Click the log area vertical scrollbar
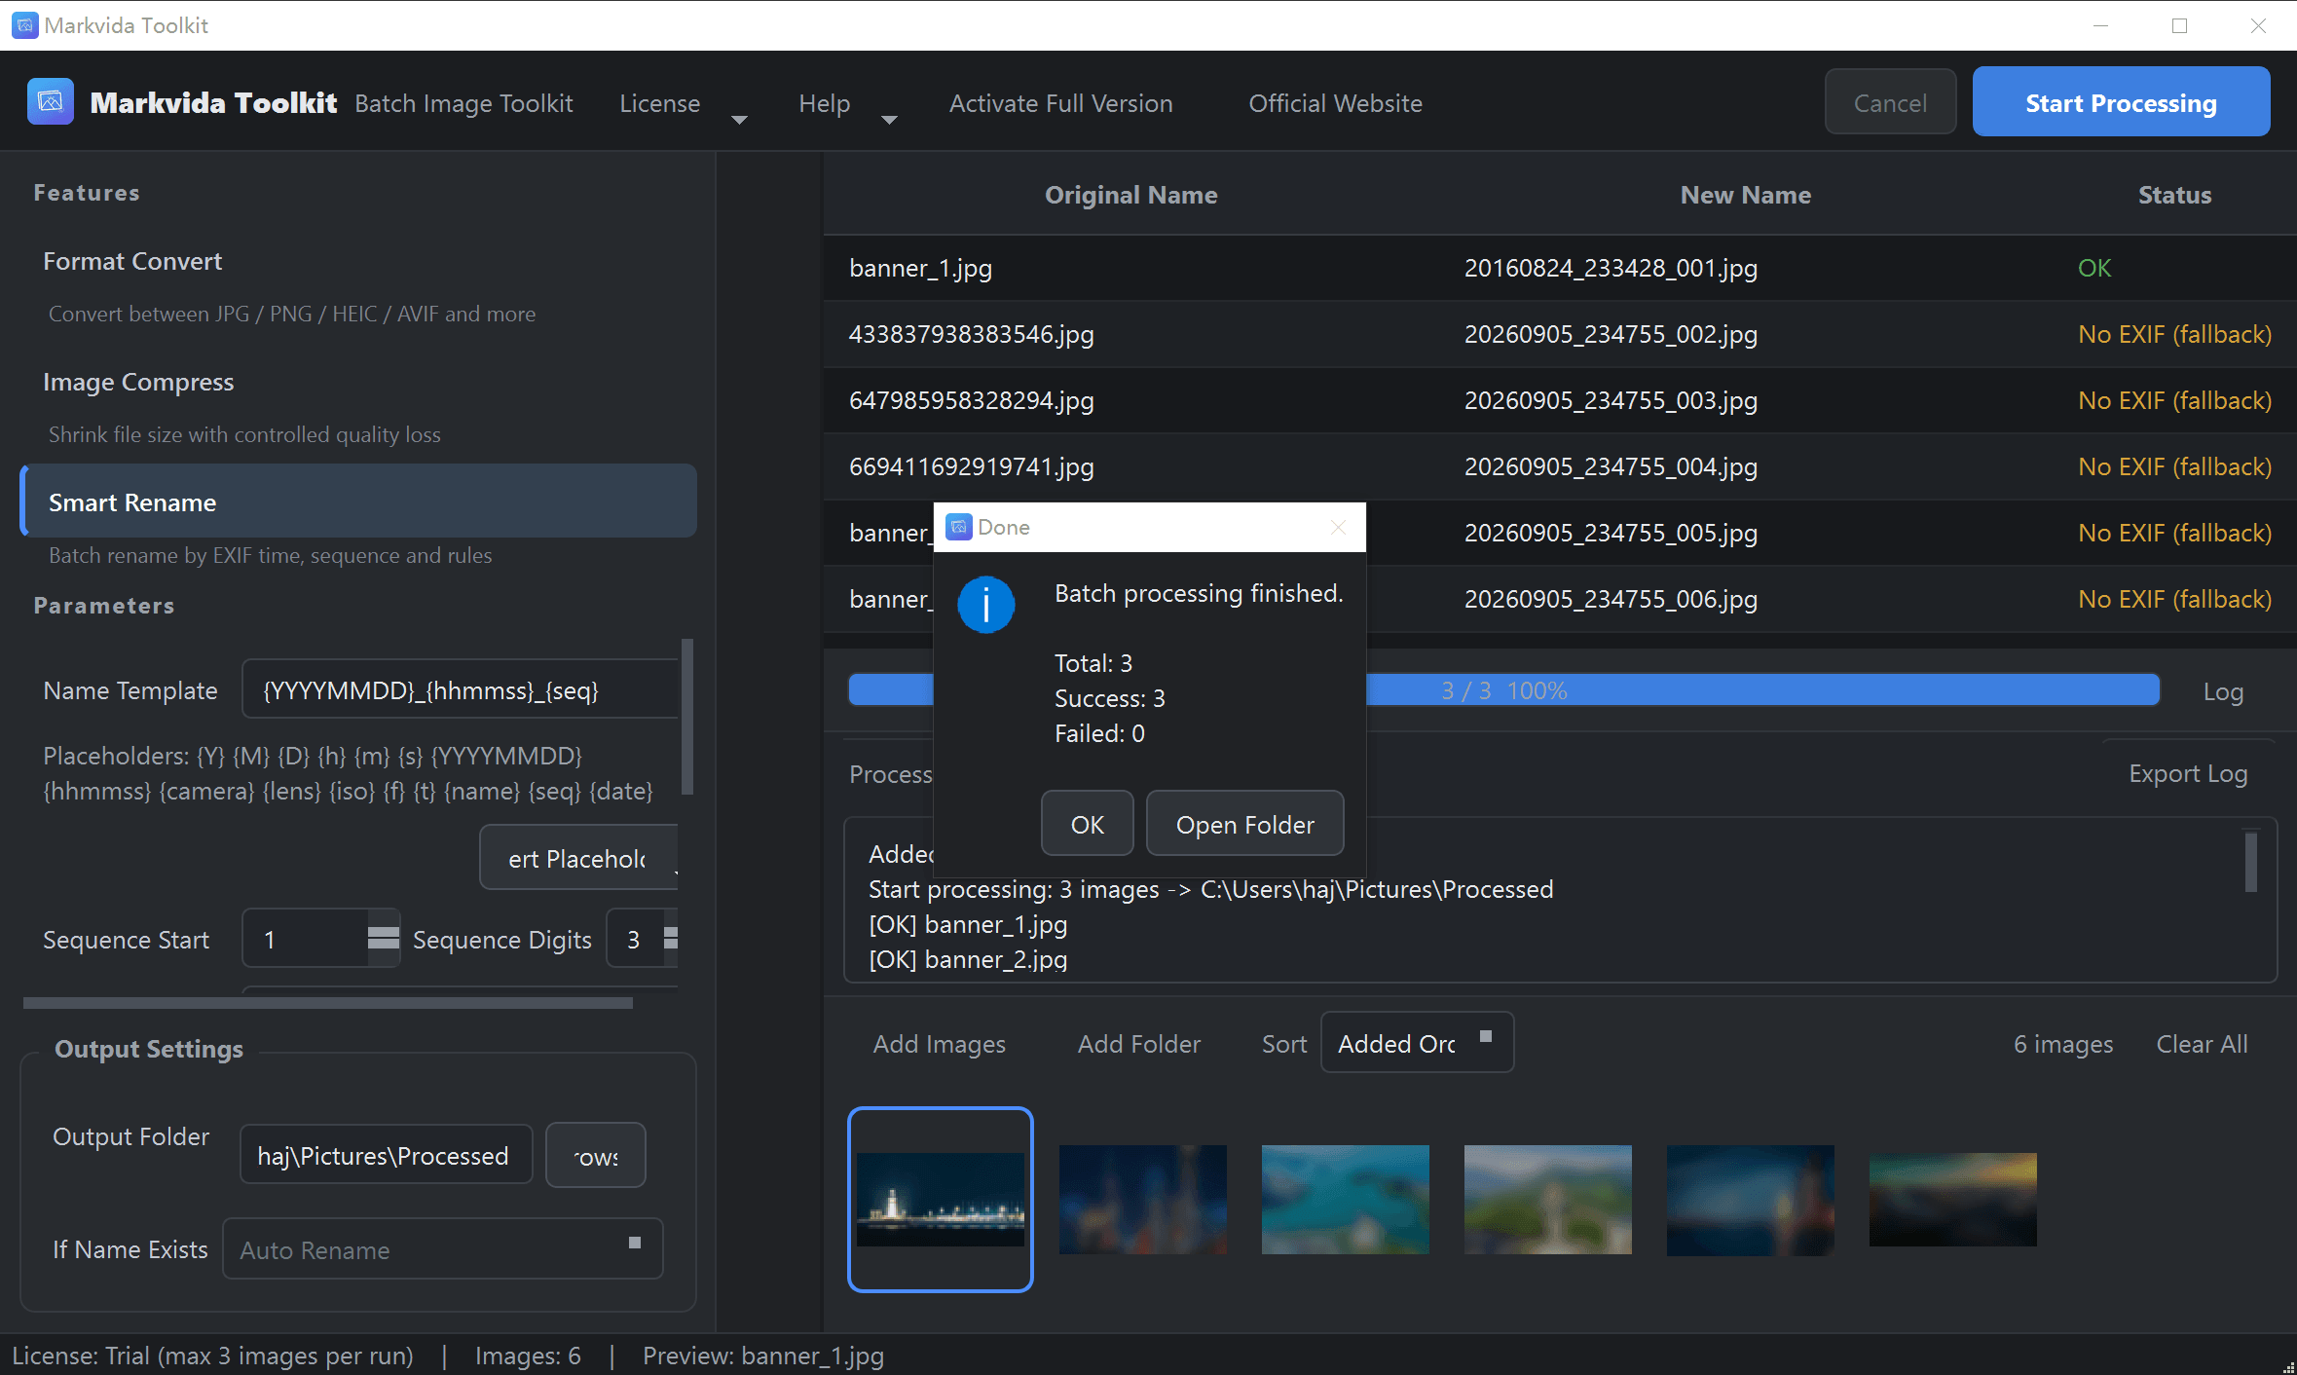Image resolution: width=2297 pixels, height=1375 pixels. pyautogui.click(x=2251, y=861)
